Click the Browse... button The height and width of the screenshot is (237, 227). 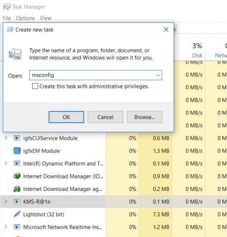145,117
